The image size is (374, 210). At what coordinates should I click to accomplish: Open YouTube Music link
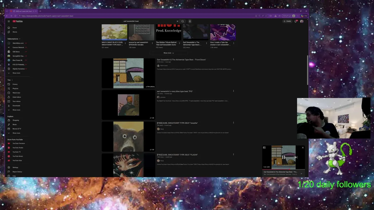coord(18,156)
